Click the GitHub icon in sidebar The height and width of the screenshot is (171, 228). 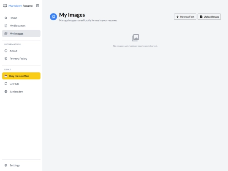[x=6, y=84]
